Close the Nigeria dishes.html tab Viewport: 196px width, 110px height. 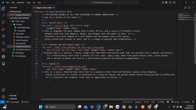click(54, 7)
